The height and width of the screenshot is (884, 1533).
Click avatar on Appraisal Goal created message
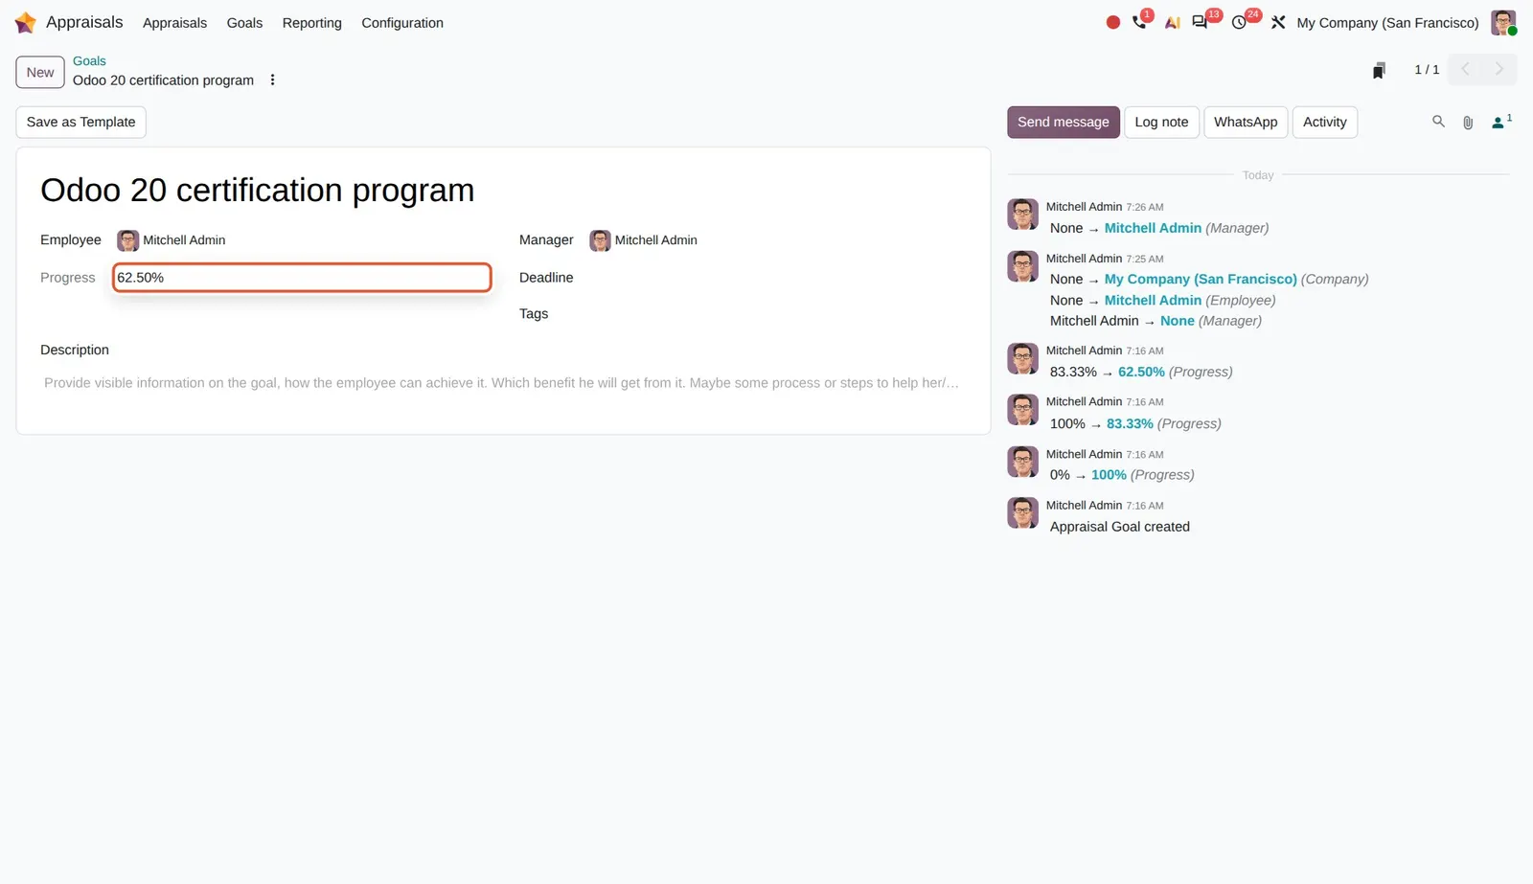(x=1022, y=512)
